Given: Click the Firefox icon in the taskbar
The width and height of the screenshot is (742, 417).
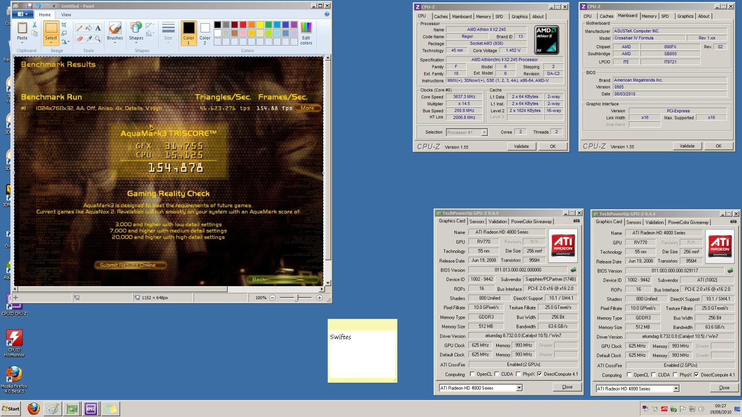Looking at the screenshot, I should 33,409.
